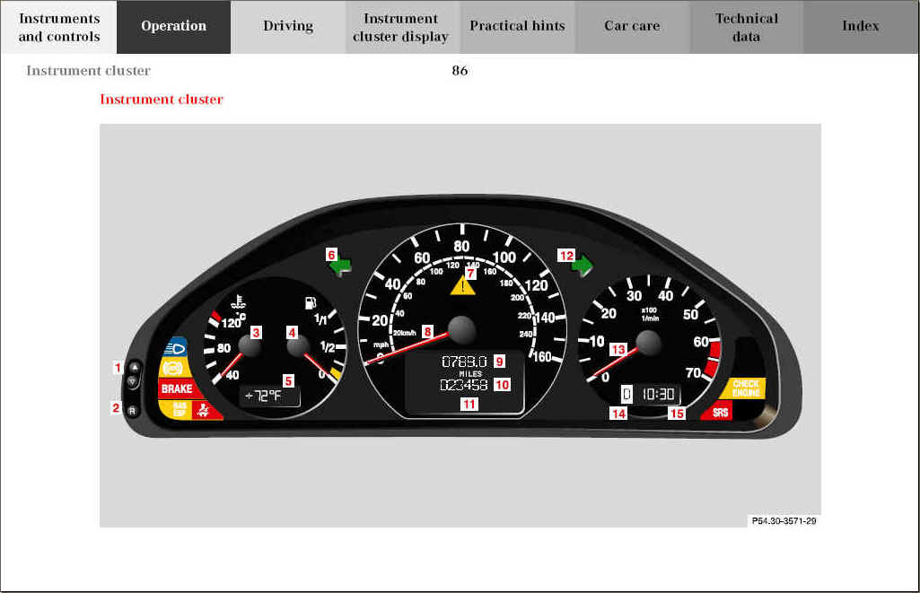This screenshot has width=920, height=593.
Task: Open the Operation tab
Action: point(173,27)
